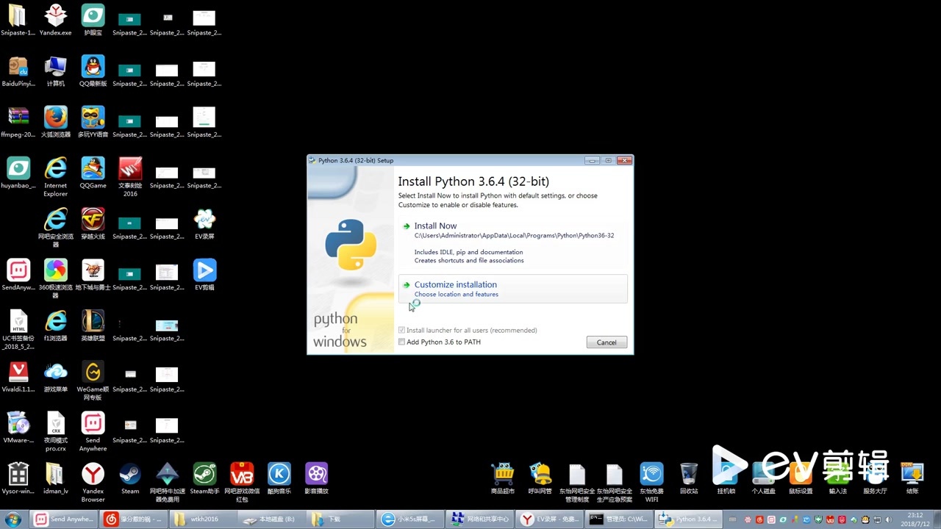Image resolution: width=941 pixels, height=529 pixels.
Task: Open Vysor-win desktop icon
Action: click(18, 478)
